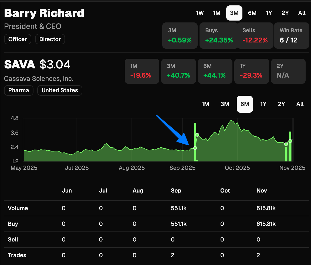Select the 3M insider performance range
The height and width of the screenshot is (265, 311).
click(x=234, y=13)
